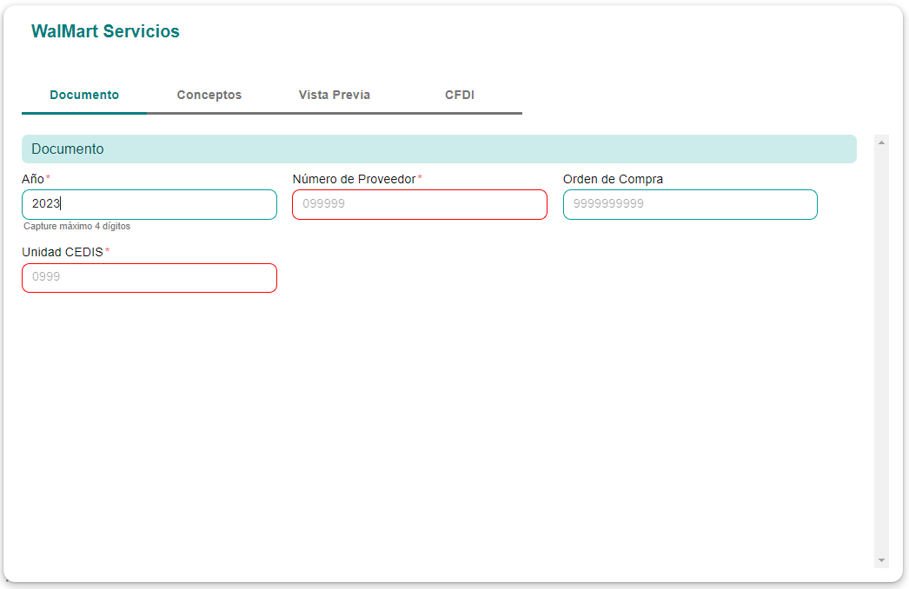The image size is (909, 589).
Task: Open the Vista Previa tab
Action: pyautogui.click(x=334, y=95)
